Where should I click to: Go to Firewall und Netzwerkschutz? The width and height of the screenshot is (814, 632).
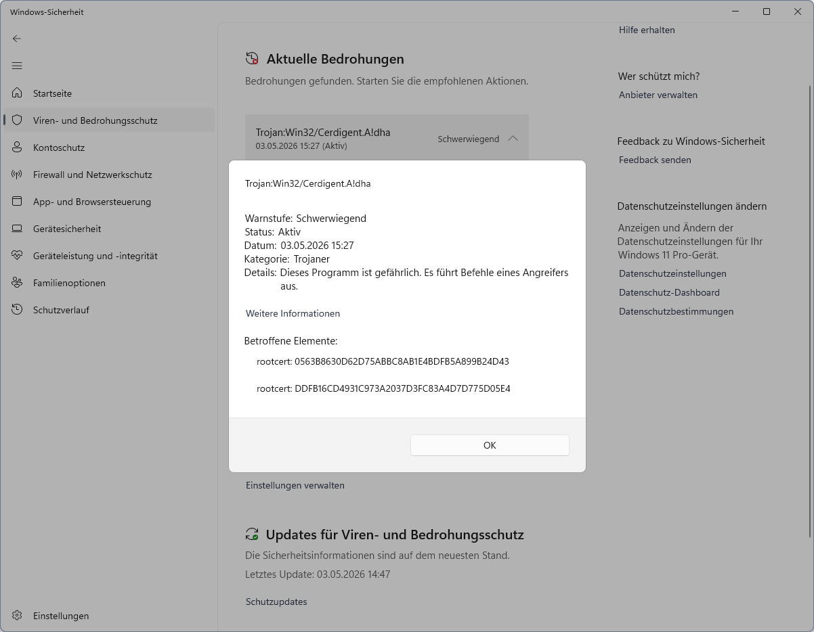pyautogui.click(x=109, y=175)
